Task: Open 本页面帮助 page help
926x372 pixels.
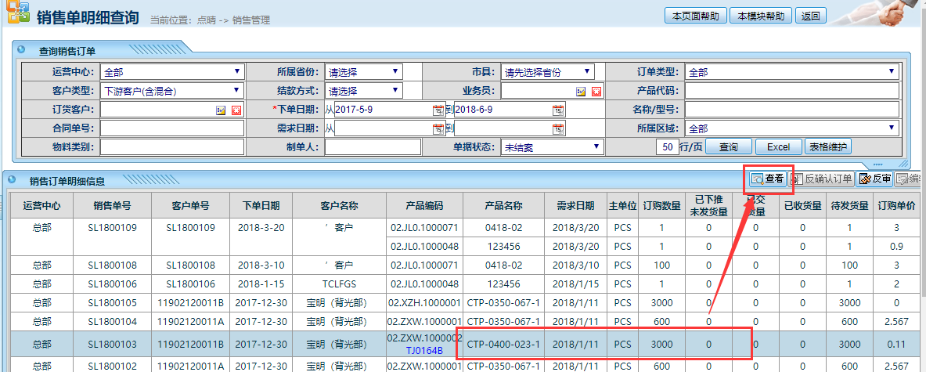Action: (x=695, y=16)
